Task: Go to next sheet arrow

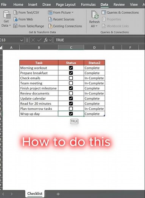Action: coord(12,194)
